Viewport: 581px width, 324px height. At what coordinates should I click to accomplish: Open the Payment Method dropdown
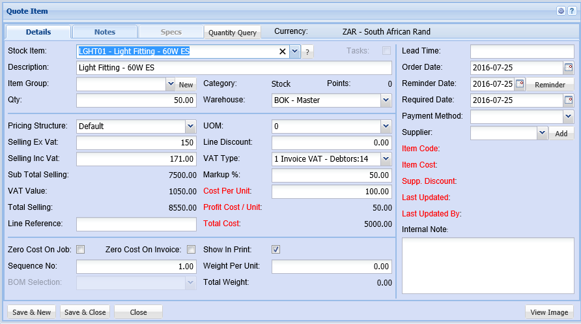[568, 116]
